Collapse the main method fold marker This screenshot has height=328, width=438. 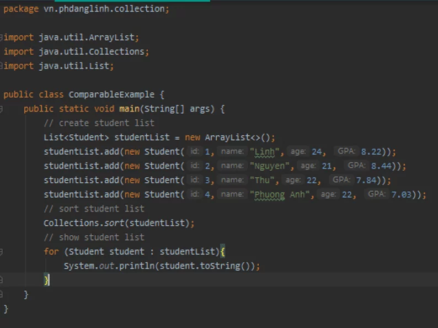(2, 109)
